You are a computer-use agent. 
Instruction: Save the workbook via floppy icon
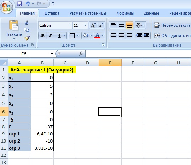[20, 4]
